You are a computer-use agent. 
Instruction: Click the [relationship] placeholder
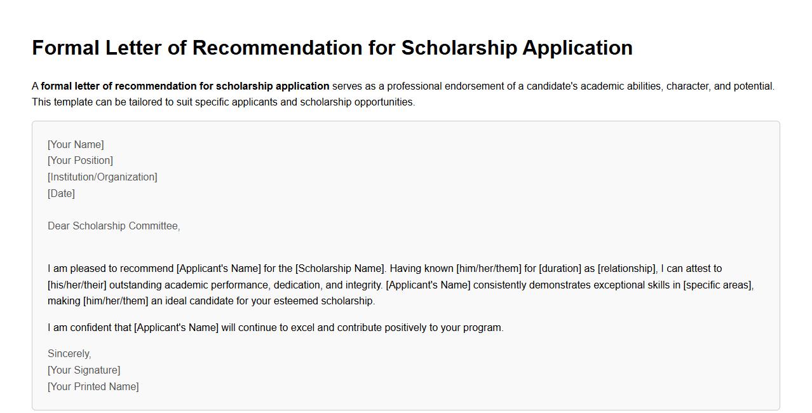tap(626, 269)
